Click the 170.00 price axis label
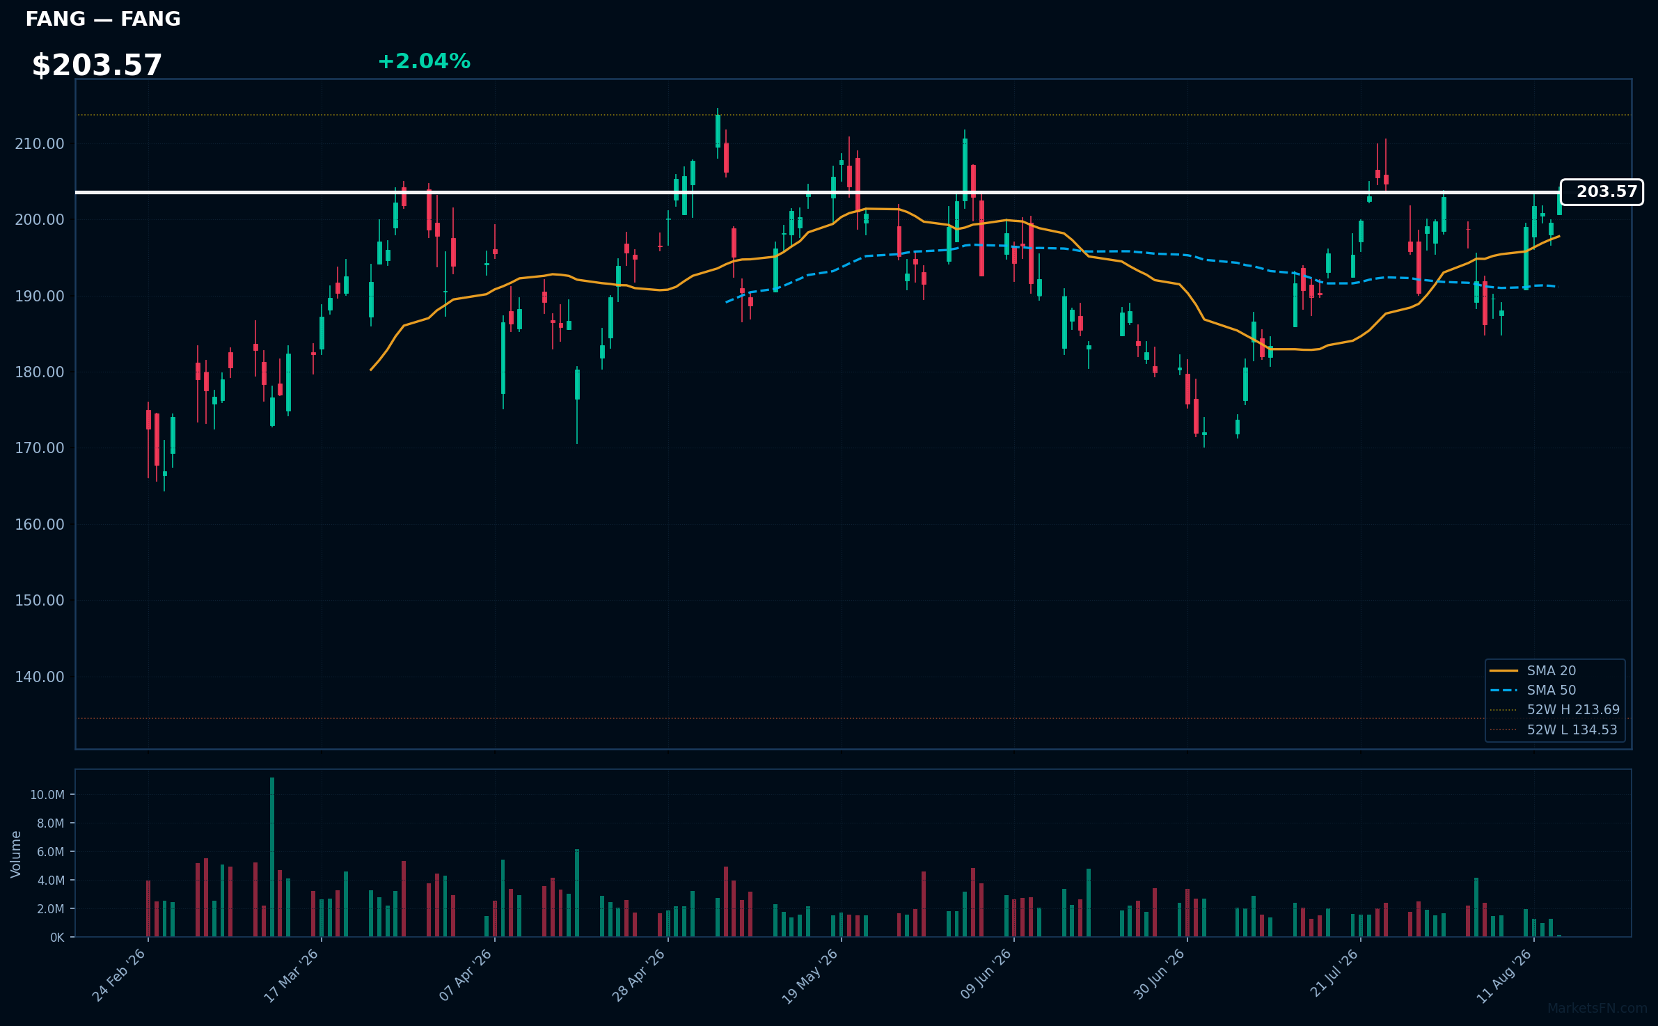This screenshot has height=1026, width=1658. tap(40, 448)
